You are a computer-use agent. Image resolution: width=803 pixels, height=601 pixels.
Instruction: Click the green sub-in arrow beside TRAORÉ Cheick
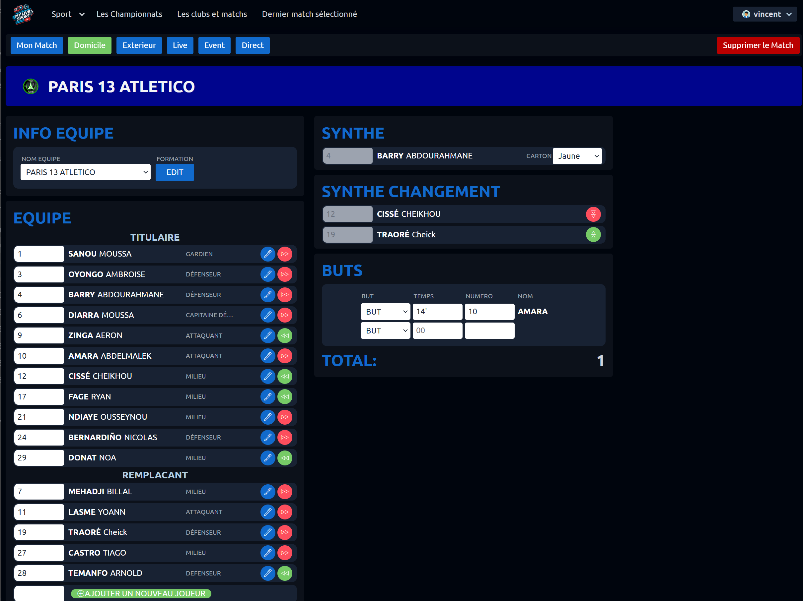[x=594, y=235]
